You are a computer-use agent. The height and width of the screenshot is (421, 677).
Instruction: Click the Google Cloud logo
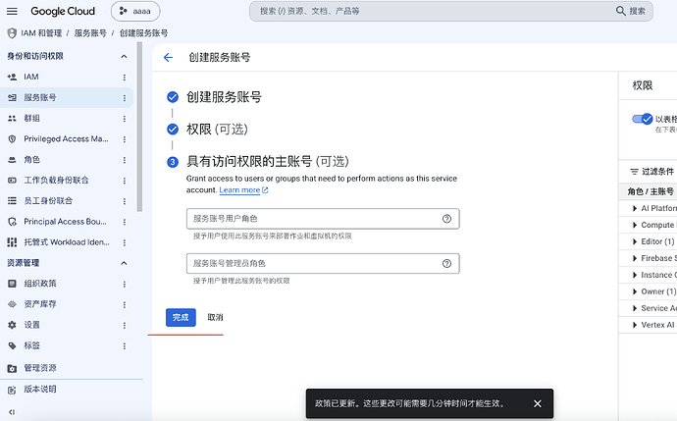pos(63,11)
